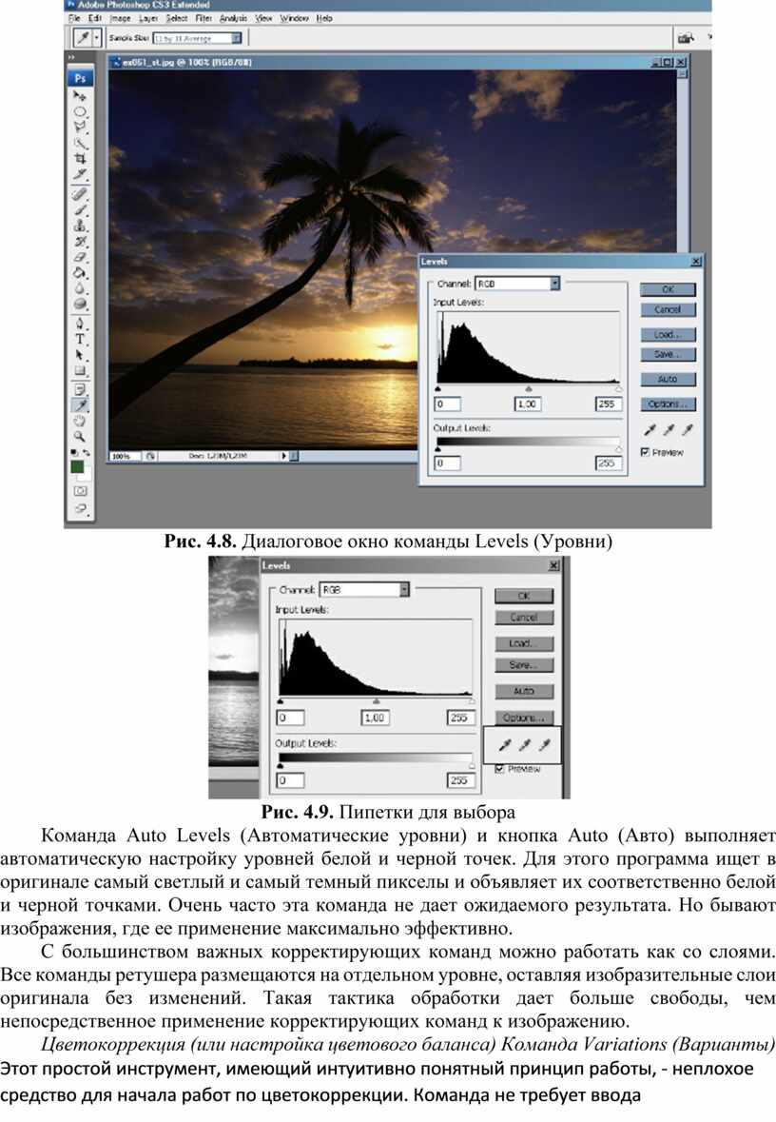Reset default foreground and background colors

click(74, 452)
